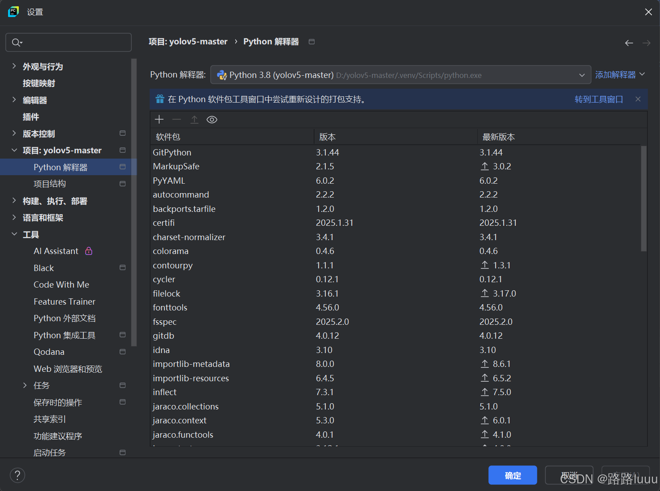Click the upgrade arrow for jaraco.functools

tap(485, 435)
